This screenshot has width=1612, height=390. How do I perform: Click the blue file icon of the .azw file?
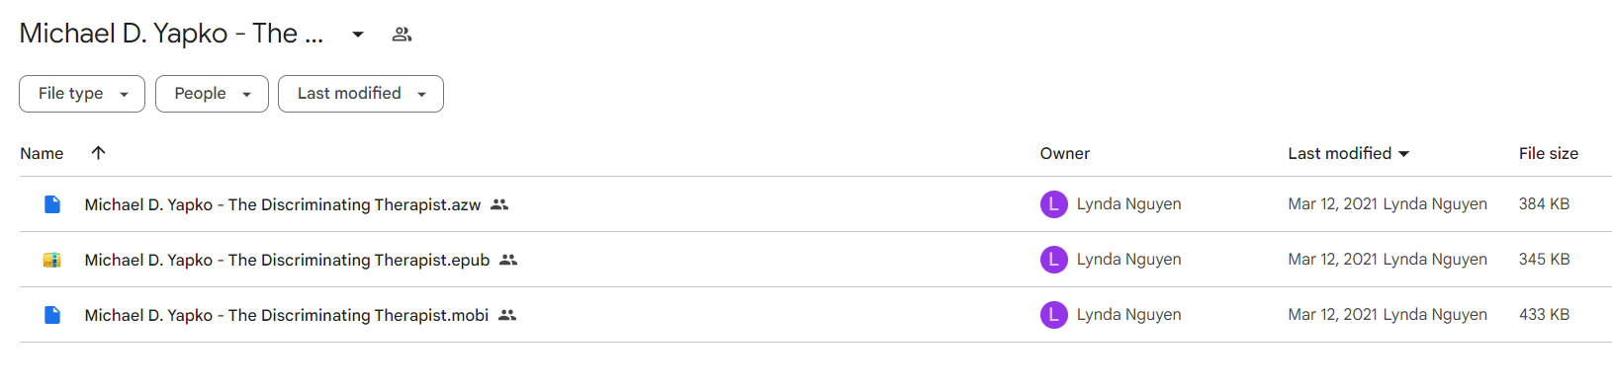52,204
